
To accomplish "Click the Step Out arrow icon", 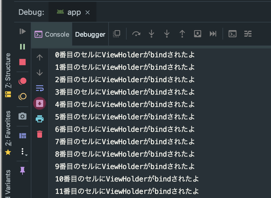I will pos(182,33).
